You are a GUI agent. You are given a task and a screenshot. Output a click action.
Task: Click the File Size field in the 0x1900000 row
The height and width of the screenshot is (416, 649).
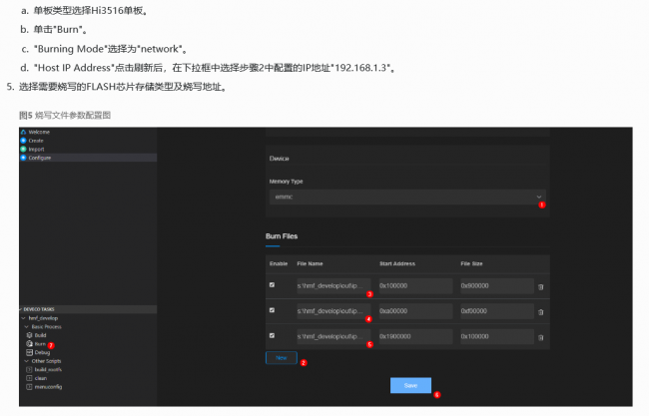point(497,336)
